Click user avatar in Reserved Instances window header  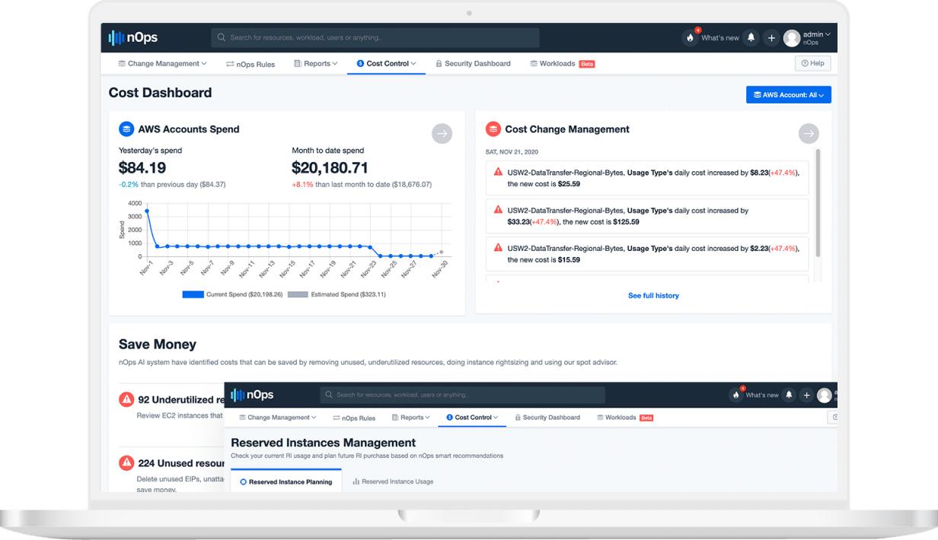point(825,395)
